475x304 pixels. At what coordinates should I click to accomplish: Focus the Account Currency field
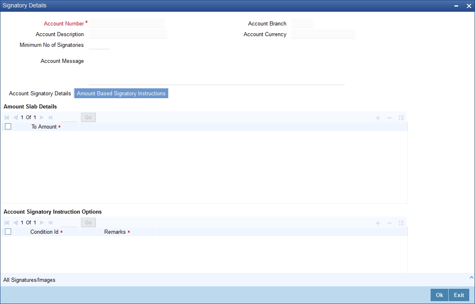[x=323, y=34]
